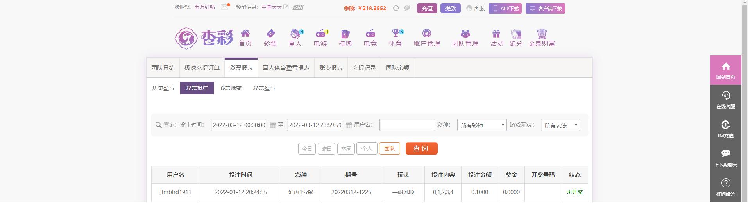The width and height of the screenshot is (748, 214).
Task: Click username cell jimbird1911
Action: pos(176,192)
